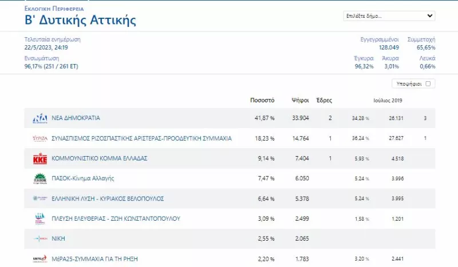Screen dimensions: 458x267
Task: Click the Λευκά label
Action: tap(427, 58)
